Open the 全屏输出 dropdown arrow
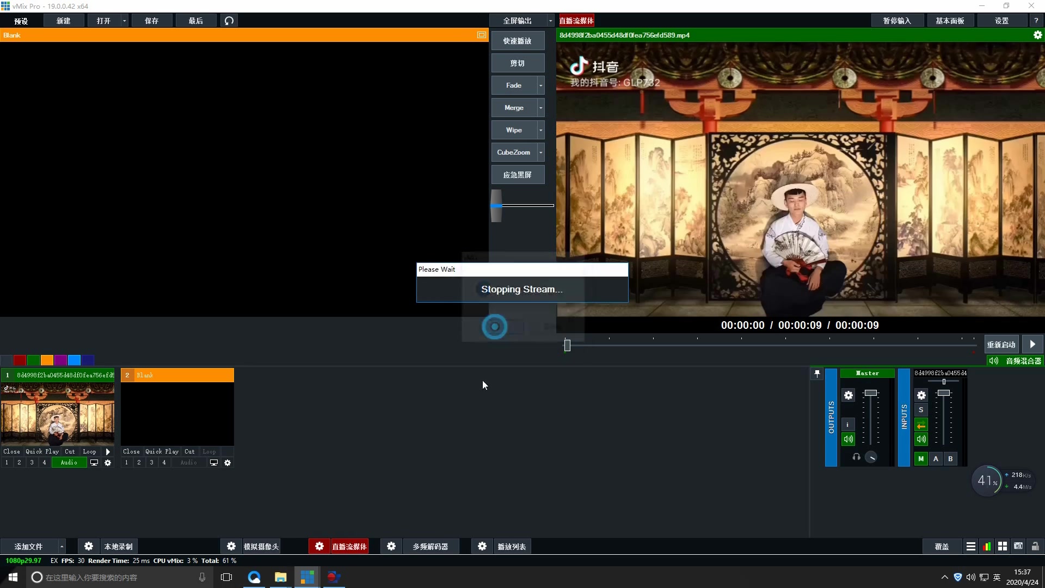The height and width of the screenshot is (588, 1045). (550, 21)
